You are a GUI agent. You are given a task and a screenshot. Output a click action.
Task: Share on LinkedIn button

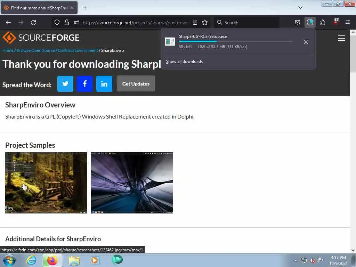pos(104,84)
